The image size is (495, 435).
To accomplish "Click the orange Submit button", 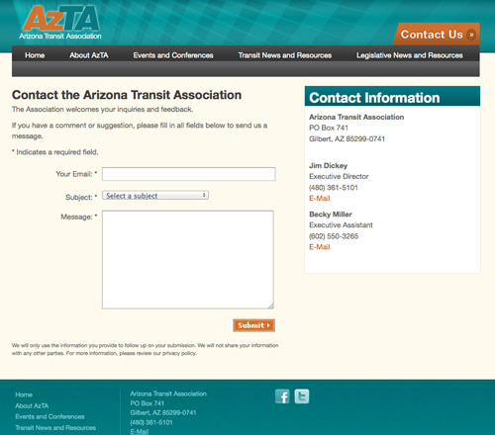I will [x=253, y=325].
